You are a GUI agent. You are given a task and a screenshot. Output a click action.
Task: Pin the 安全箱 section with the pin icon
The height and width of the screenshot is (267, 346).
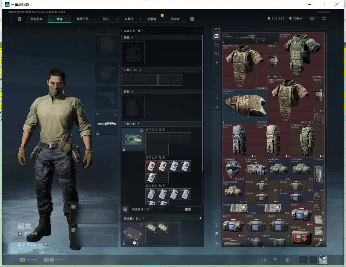[x=200, y=218]
